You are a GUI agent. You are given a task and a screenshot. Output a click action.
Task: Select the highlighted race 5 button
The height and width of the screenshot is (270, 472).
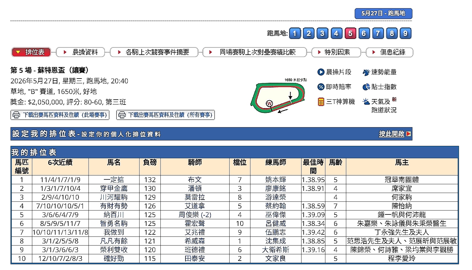click(x=350, y=33)
